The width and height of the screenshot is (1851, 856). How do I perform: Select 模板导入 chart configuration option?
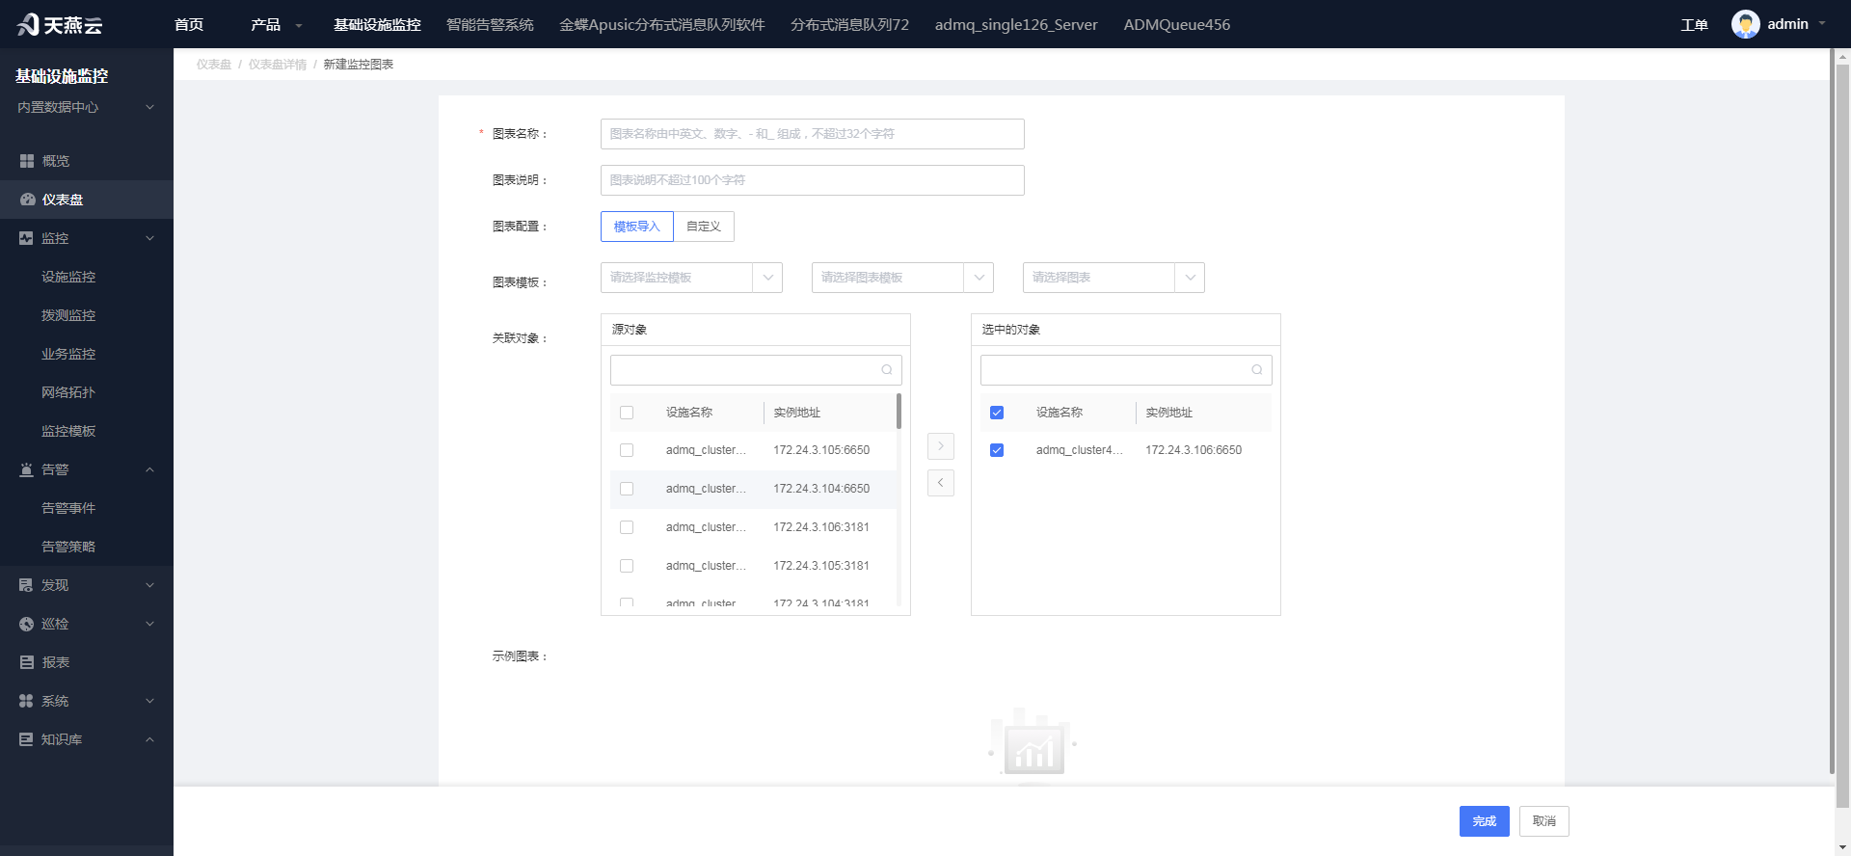pyautogui.click(x=636, y=227)
